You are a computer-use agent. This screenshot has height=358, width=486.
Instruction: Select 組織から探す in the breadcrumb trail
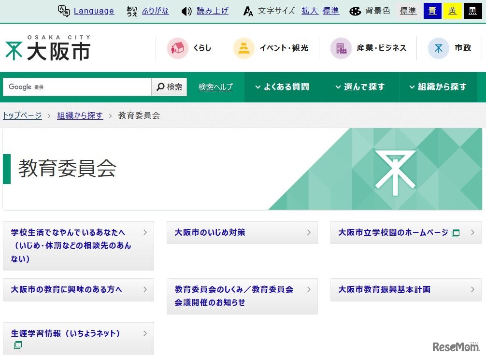[80, 115]
